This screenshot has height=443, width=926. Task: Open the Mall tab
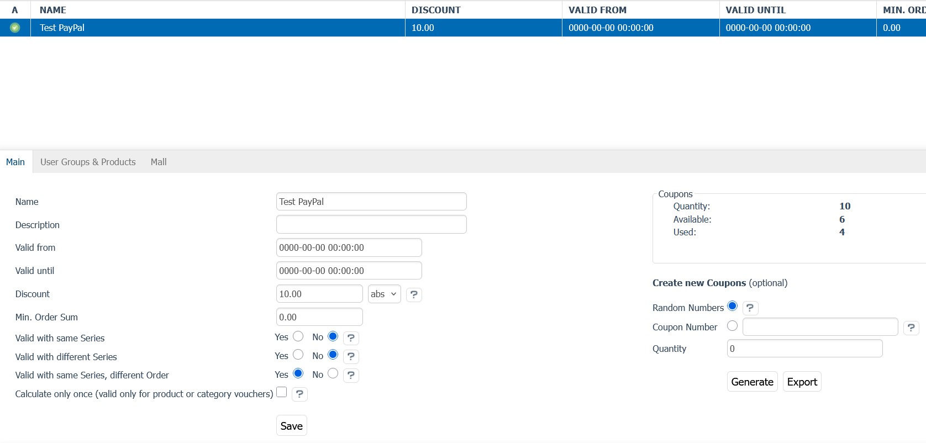click(159, 162)
